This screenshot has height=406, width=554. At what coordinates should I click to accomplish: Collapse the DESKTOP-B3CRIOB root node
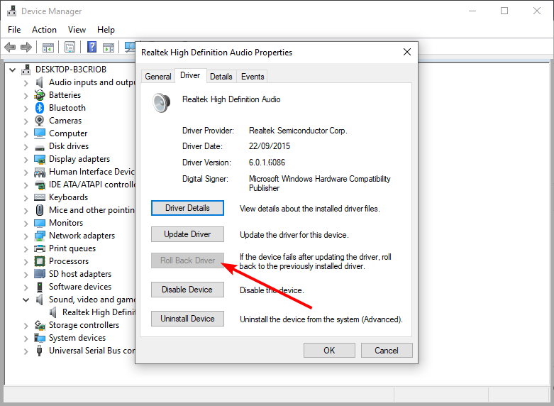[x=12, y=70]
